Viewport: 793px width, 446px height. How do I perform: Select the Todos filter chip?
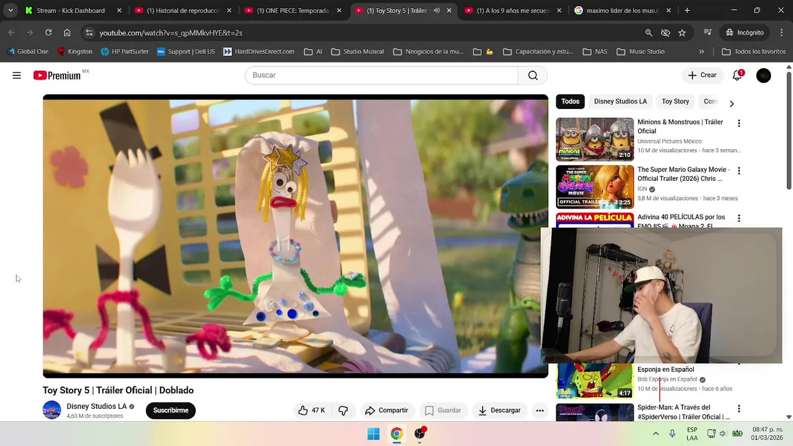(x=570, y=102)
